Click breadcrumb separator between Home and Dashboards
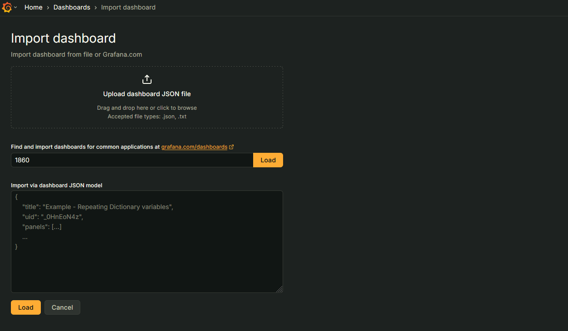The height and width of the screenshot is (331, 568). coord(48,8)
